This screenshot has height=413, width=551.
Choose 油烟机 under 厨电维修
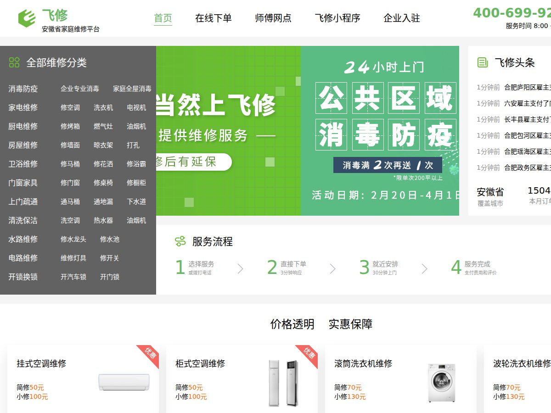point(136,126)
